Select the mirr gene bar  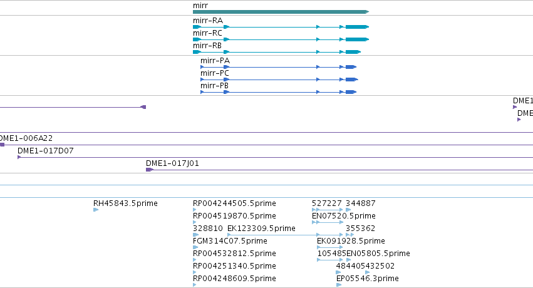click(281, 12)
